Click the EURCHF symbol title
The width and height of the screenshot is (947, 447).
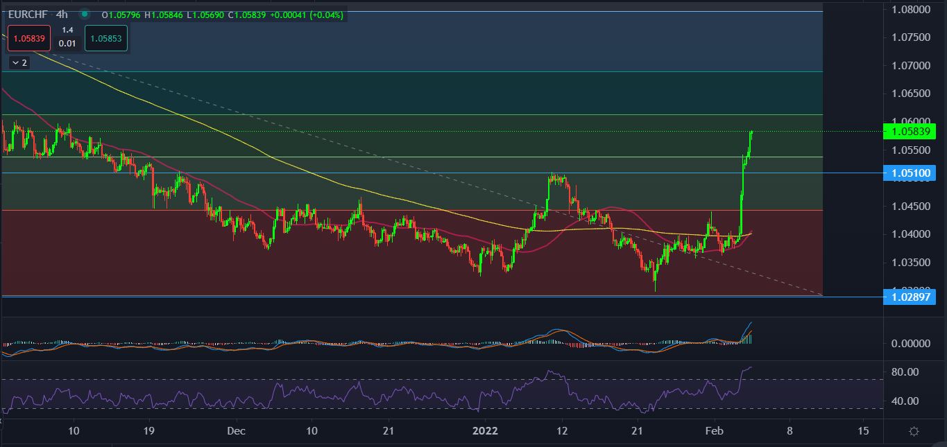pos(28,14)
